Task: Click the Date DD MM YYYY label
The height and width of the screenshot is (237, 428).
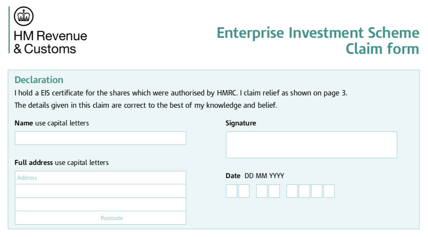Action: pyautogui.click(x=255, y=176)
